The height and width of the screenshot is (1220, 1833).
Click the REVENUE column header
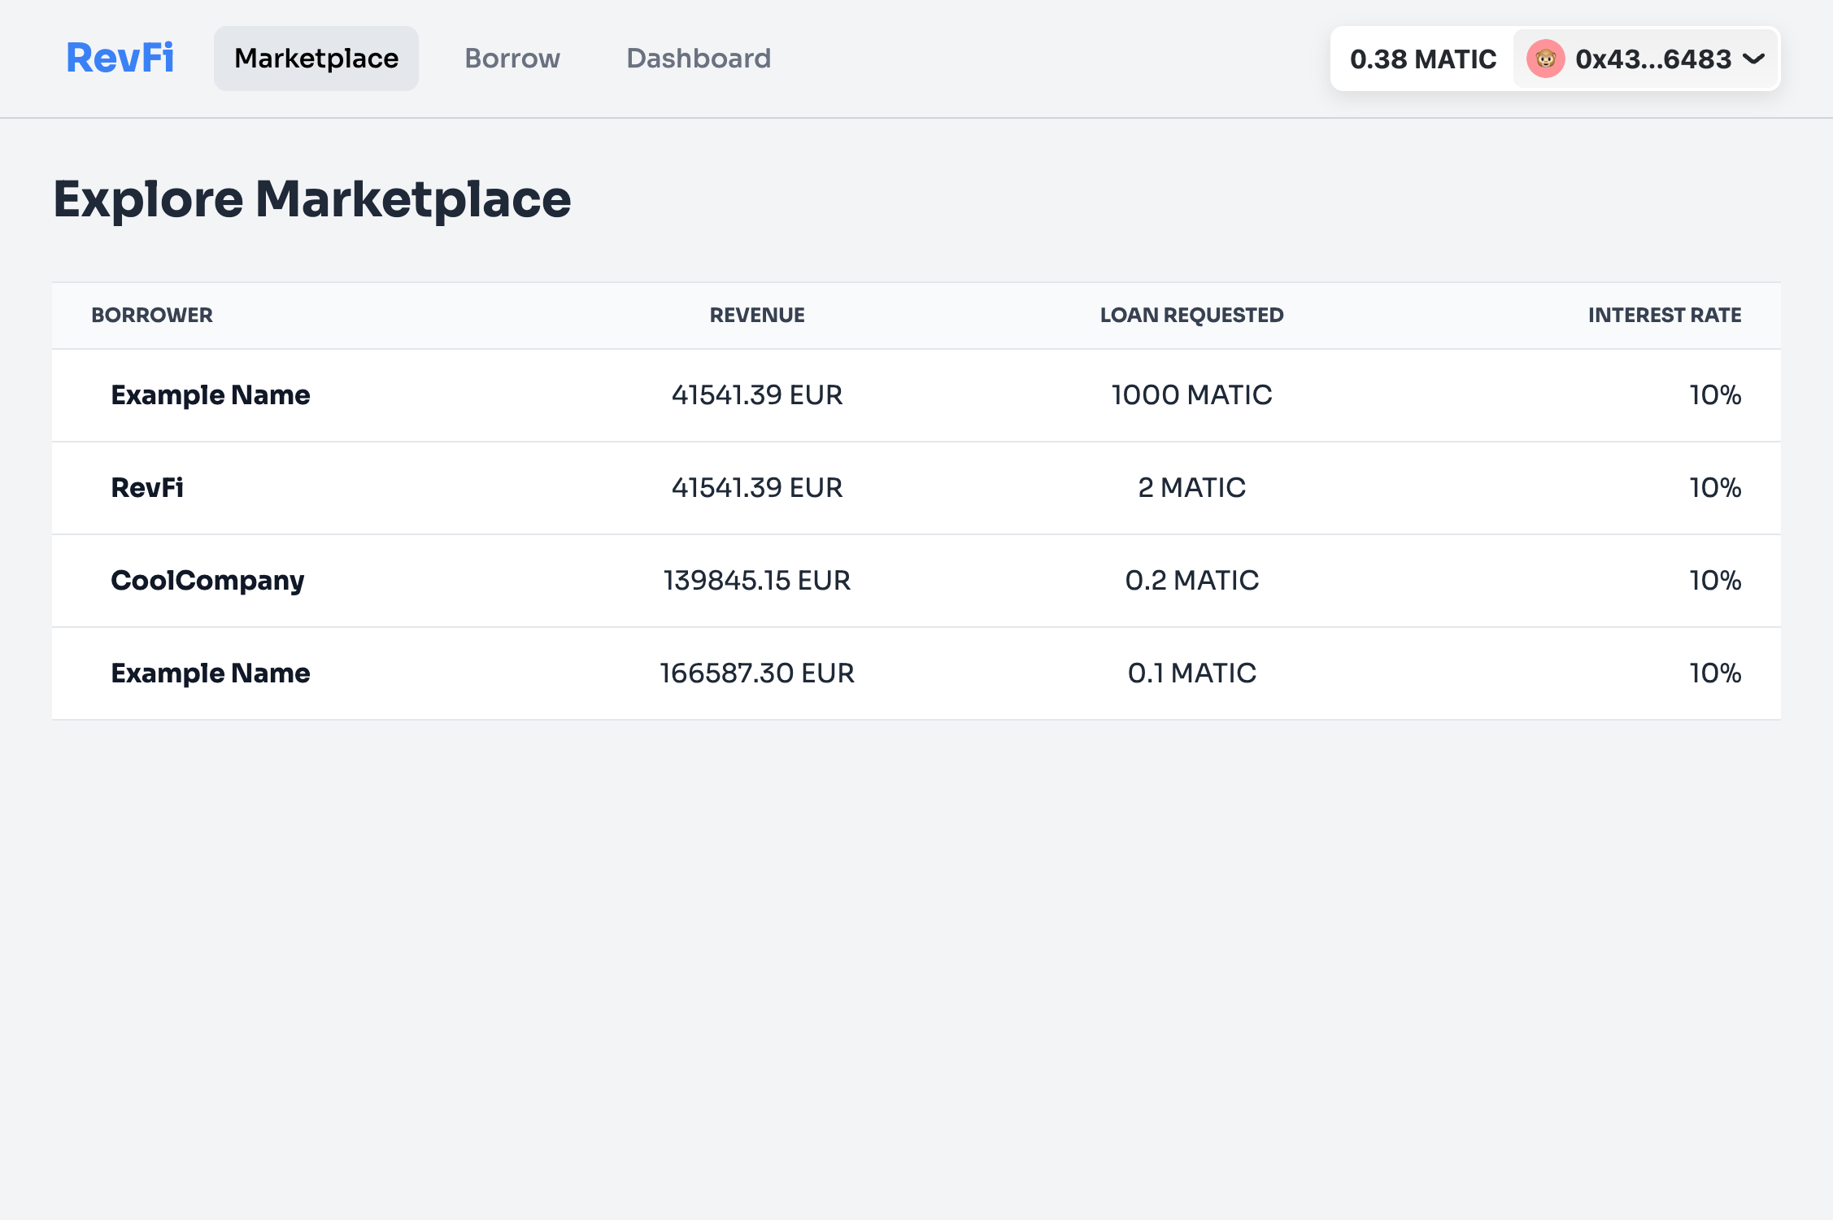(x=757, y=316)
